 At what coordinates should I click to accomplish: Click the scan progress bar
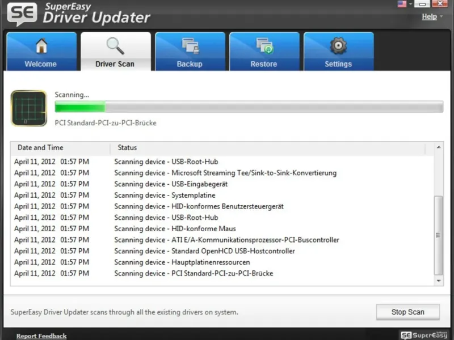click(x=249, y=107)
